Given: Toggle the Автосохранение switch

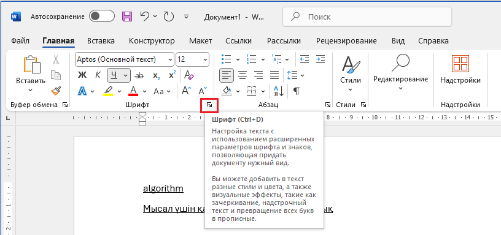Looking at the screenshot, I should coord(102,17).
